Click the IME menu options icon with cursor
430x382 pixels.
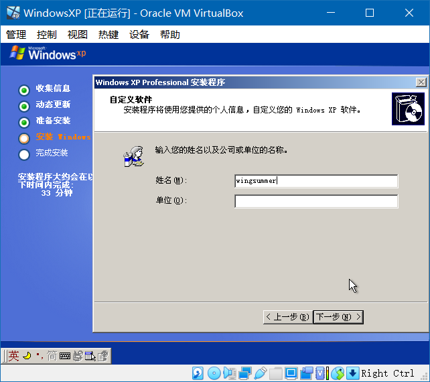tap(90, 357)
